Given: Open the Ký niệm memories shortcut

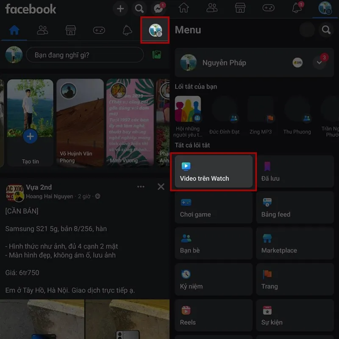Looking at the screenshot, I should pos(213,280).
